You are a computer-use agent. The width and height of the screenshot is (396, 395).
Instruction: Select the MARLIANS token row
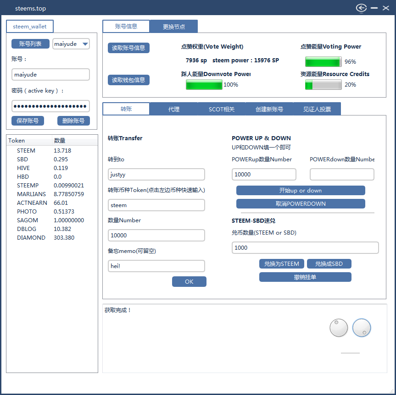52,194
